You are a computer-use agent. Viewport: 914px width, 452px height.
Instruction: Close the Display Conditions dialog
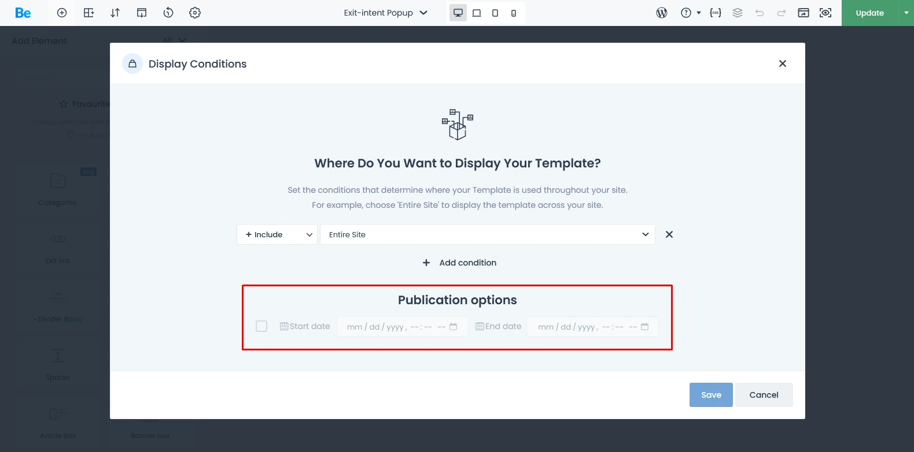(x=783, y=63)
